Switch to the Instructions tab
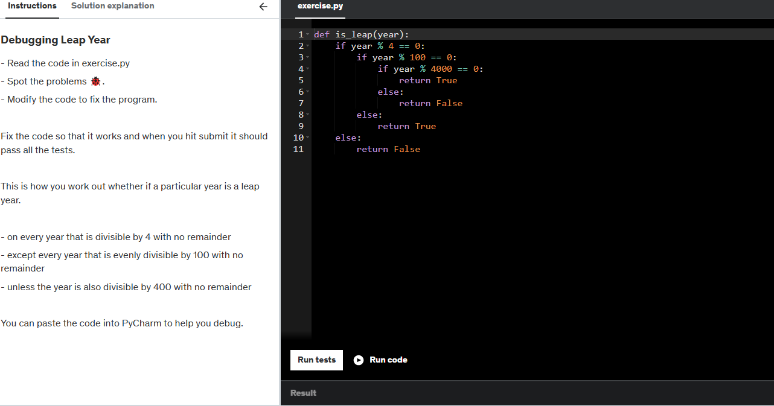Screen dimensions: 774x406 [32, 6]
